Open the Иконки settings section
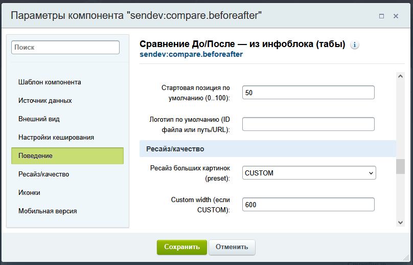Image resolution: width=413 pixels, height=265 pixels. pos(29,192)
